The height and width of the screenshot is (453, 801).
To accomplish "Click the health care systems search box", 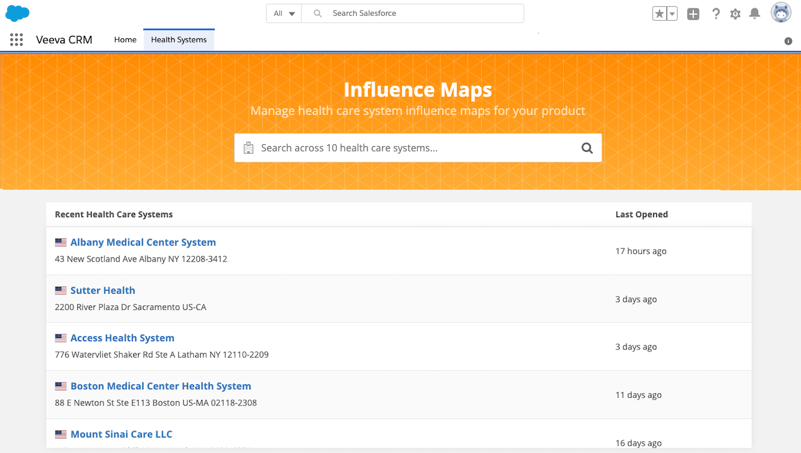I will pyautogui.click(x=407, y=148).
